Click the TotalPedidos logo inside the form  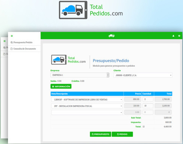[69, 60]
